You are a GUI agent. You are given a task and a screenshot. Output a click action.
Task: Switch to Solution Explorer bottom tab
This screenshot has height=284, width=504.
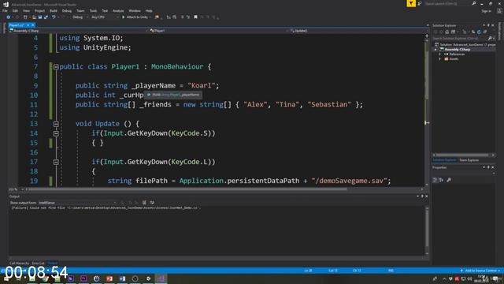click(444, 160)
